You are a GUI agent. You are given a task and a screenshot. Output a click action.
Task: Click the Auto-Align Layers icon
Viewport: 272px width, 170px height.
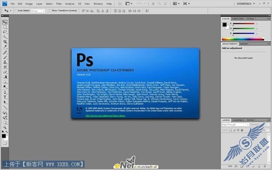tap(147, 11)
